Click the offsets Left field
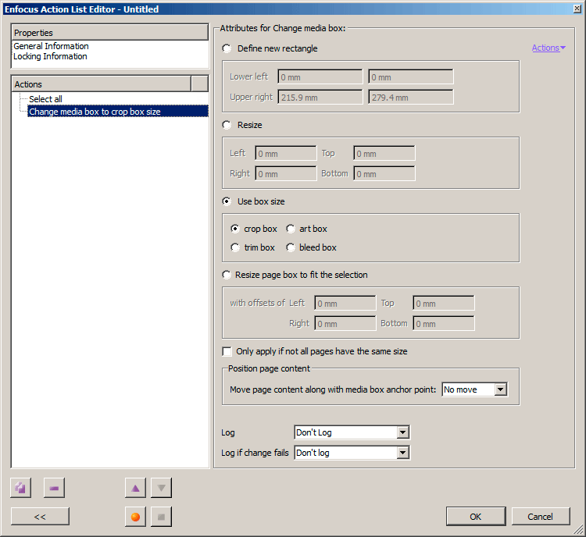This screenshot has width=586, height=537. (345, 303)
